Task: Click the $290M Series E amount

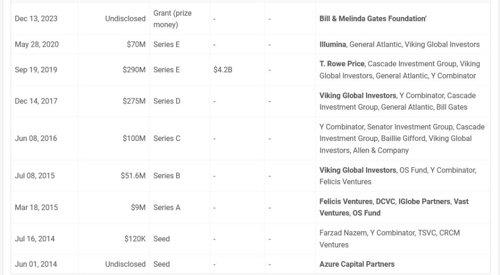Action: click(x=134, y=70)
